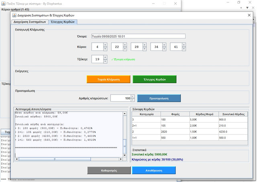Click the grey Καθαρισμός button

pos(109,170)
